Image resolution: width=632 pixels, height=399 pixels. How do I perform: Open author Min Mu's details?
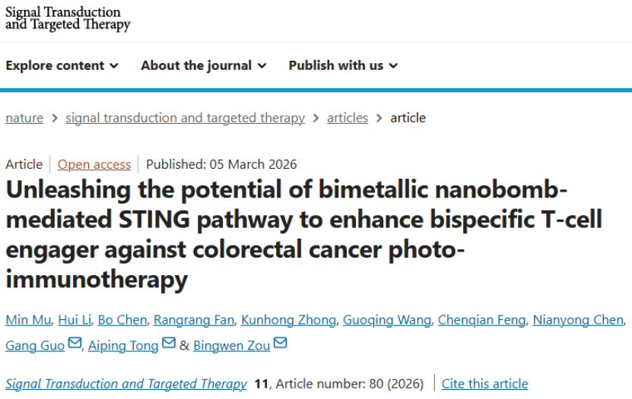tap(26, 320)
